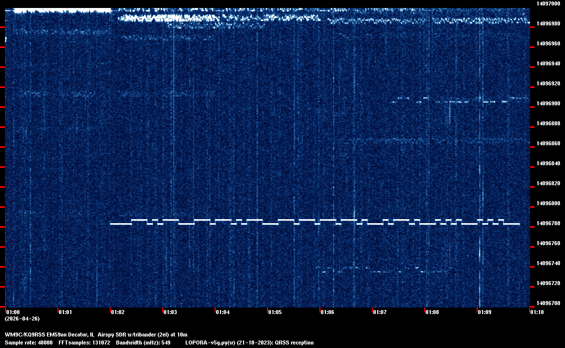Select the 14096860 frequency label

point(548,143)
